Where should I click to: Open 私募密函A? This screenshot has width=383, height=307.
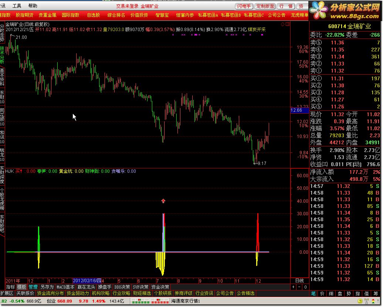click(x=208, y=15)
